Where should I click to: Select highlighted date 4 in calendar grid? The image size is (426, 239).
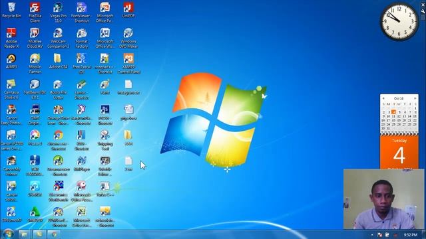click(393, 112)
